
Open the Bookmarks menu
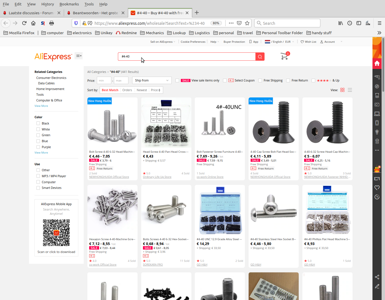(x=69, y=4)
